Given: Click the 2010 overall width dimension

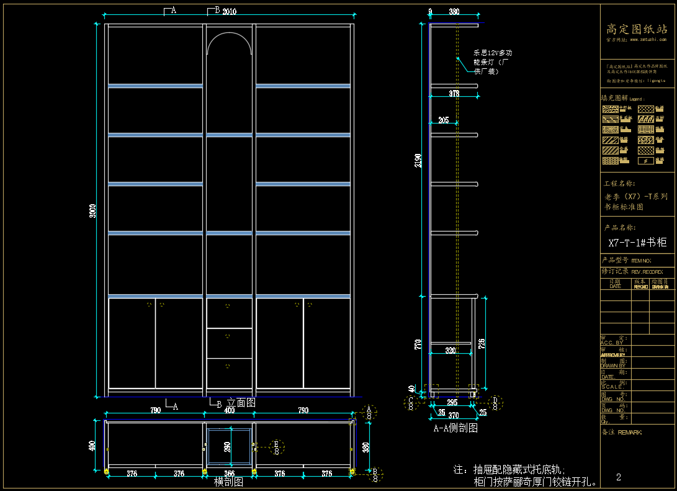Looking at the screenshot, I should coord(230,11).
